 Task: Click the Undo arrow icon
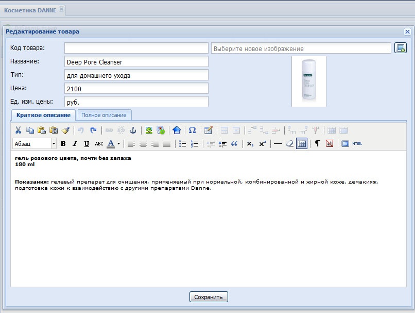click(81, 130)
